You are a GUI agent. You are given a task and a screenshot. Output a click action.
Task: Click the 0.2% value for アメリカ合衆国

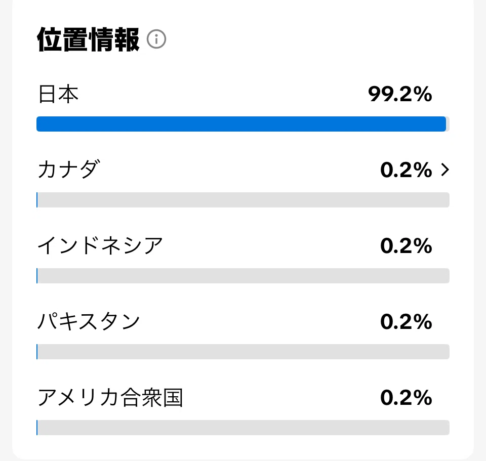click(406, 397)
